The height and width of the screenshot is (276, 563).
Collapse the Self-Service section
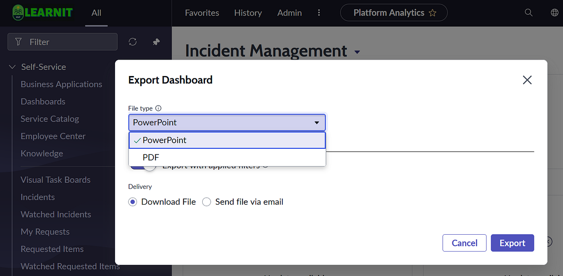point(12,67)
